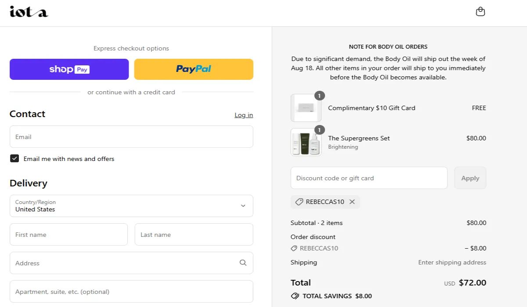The image size is (527, 307).
Task: Remove the REBECCAS10 discount code tag
Action: pyautogui.click(x=352, y=202)
